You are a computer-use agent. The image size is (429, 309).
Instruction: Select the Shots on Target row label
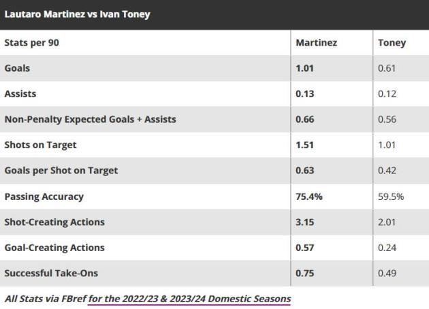[x=40, y=145]
